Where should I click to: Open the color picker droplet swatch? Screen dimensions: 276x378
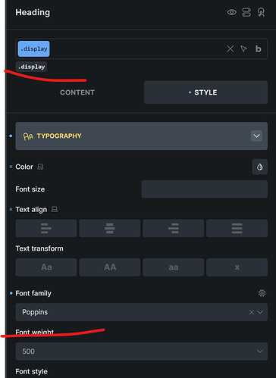pyautogui.click(x=260, y=167)
